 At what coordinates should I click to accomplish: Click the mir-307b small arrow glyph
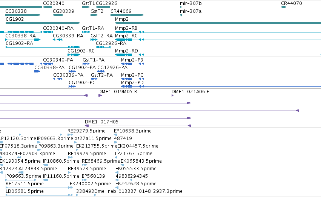(181, 7)
